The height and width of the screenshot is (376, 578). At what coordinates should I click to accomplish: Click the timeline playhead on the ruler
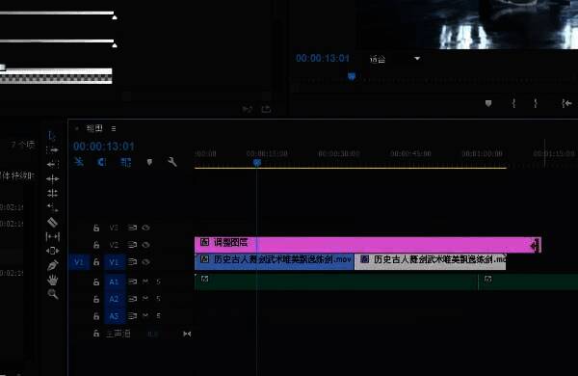pos(257,163)
